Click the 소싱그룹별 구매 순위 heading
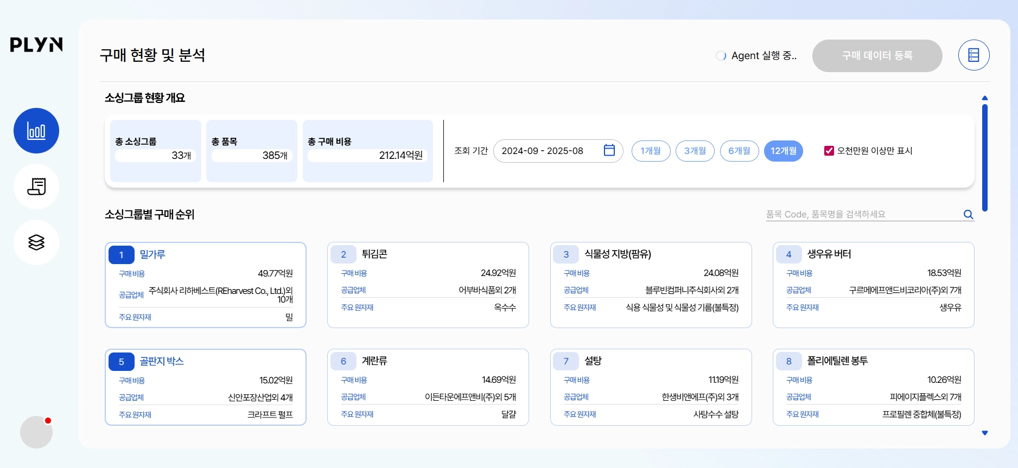 pyautogui.click(x=150, y=214)
